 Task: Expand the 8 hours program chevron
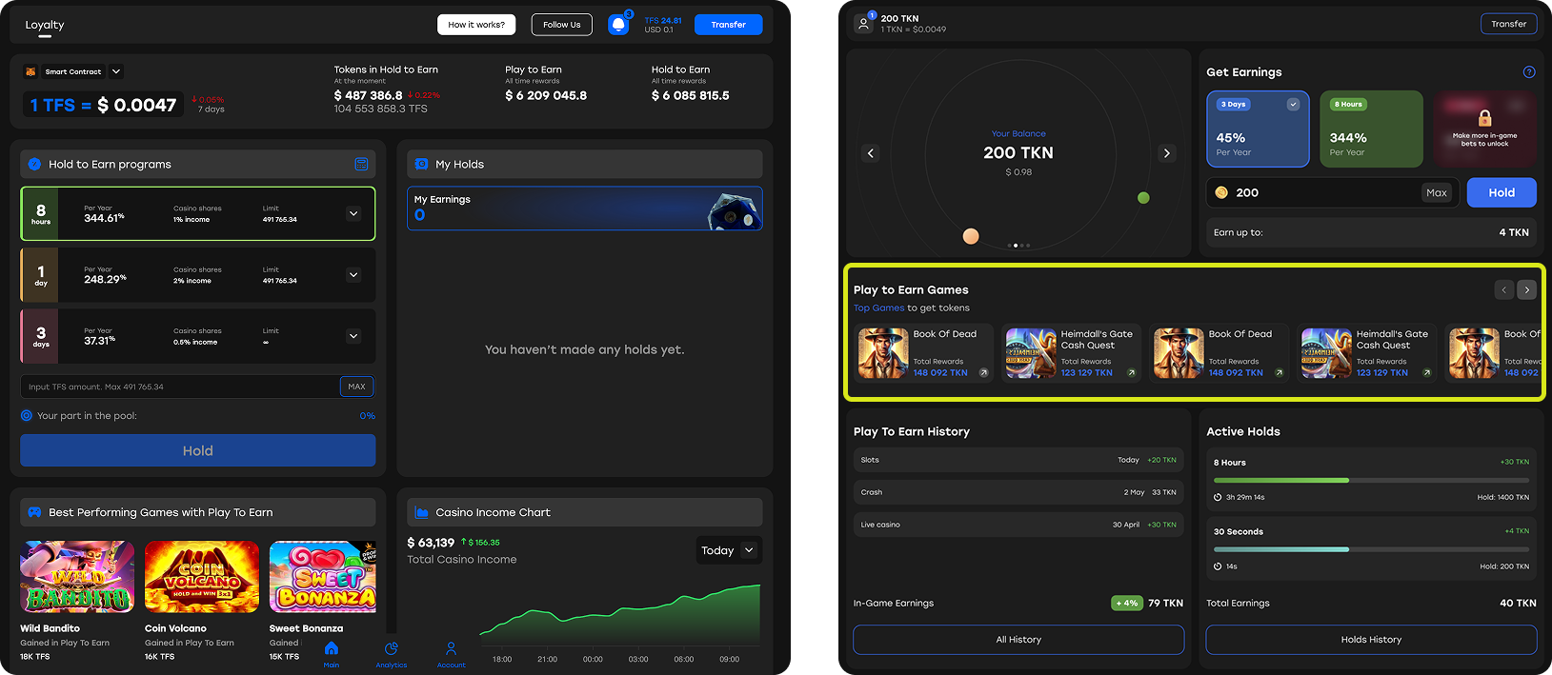[x=353, y=214]
